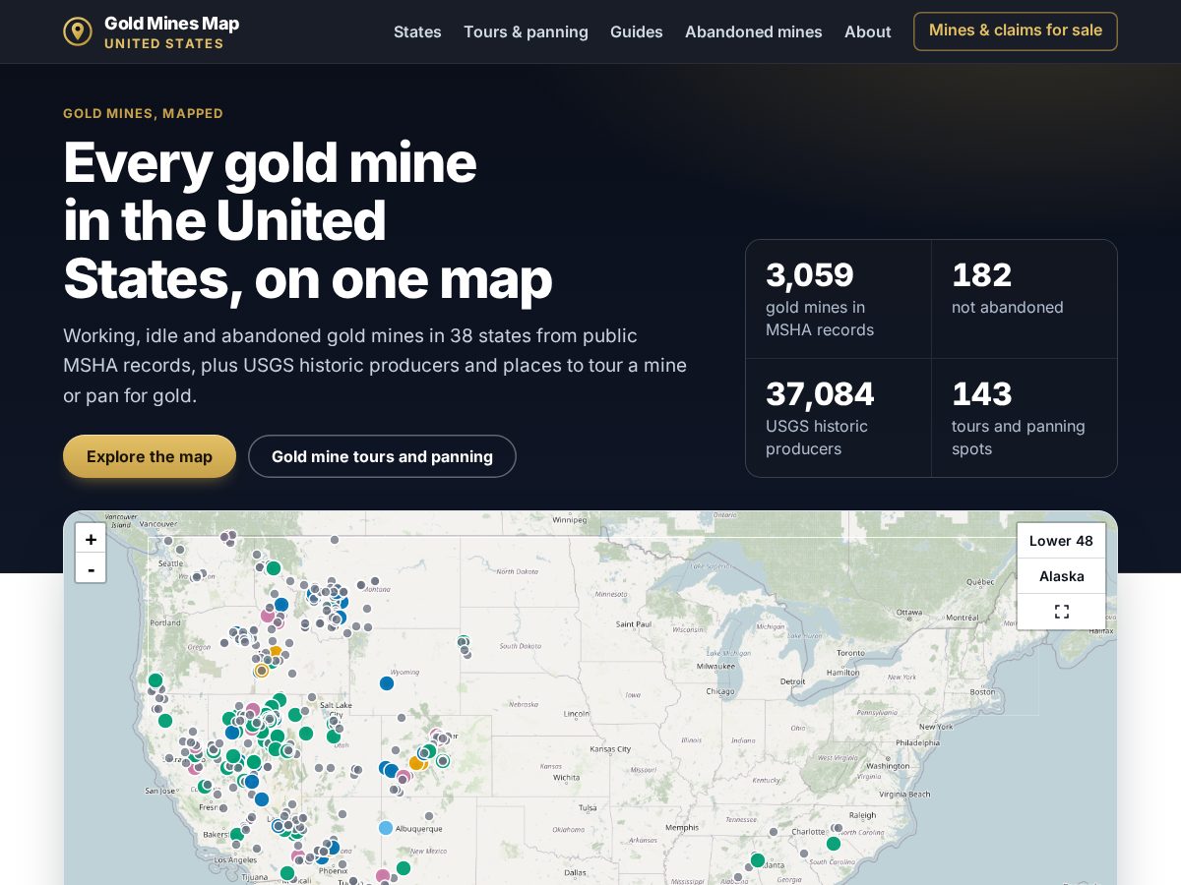Switch map view to Lower 48

(1062, 541)
